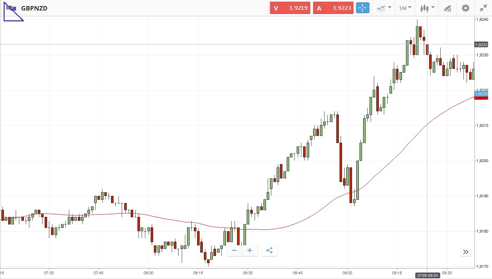Viewport: 492px width, 279px height.
Task: Select the drawing tools pencil icon
Action: (x=447, y=8)
